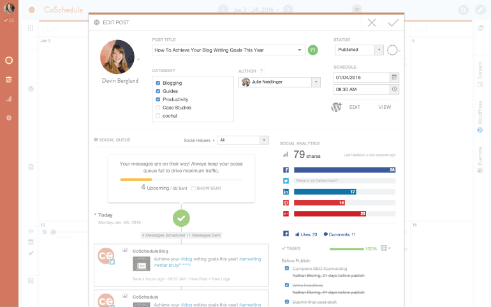Open settings gear in left sidebar
491x307 pixels.
[9, 118]
